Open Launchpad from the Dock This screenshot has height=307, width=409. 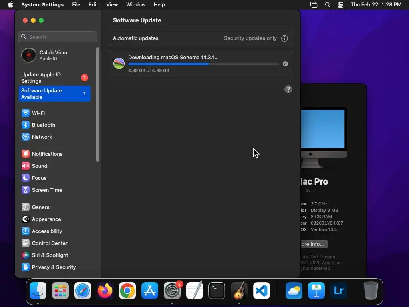pyautogui.click(x=60, y=291)
